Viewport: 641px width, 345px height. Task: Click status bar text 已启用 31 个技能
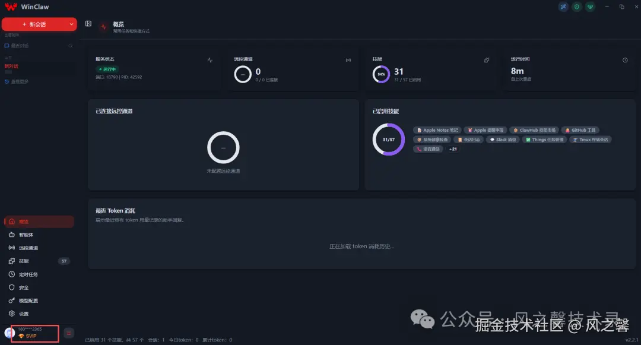104,340
